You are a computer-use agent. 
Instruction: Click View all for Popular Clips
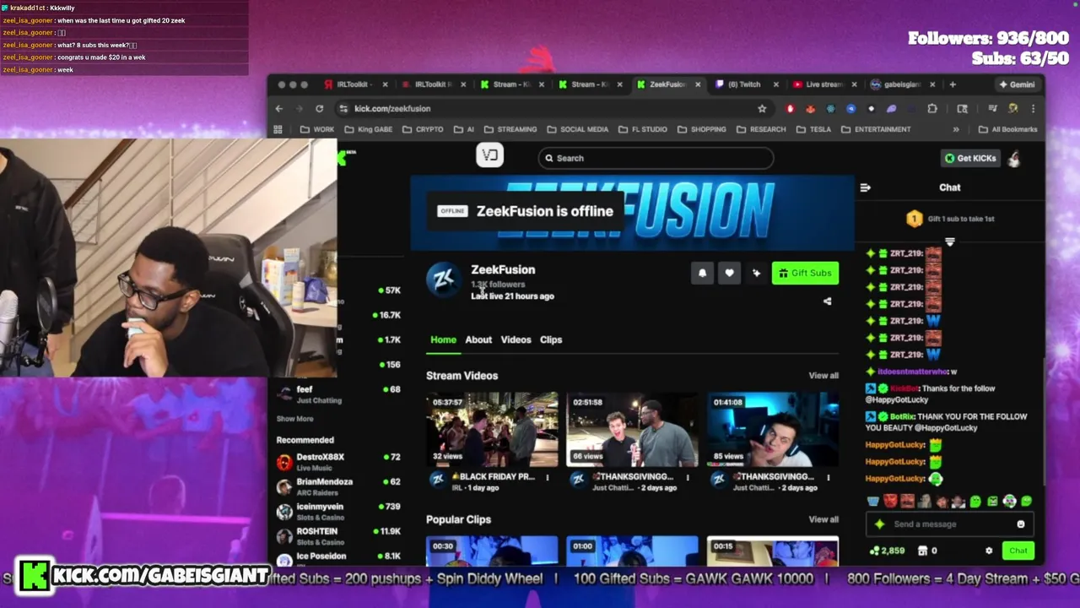[x=823, y=519]
